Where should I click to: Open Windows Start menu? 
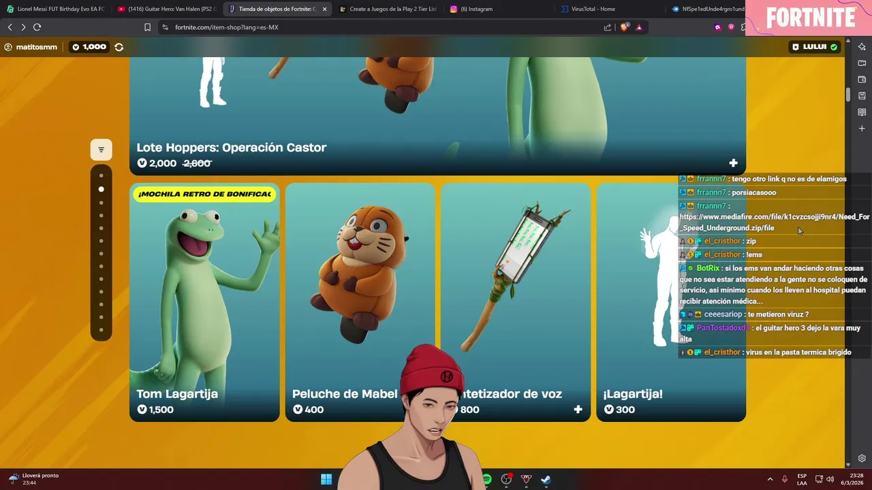326,479
